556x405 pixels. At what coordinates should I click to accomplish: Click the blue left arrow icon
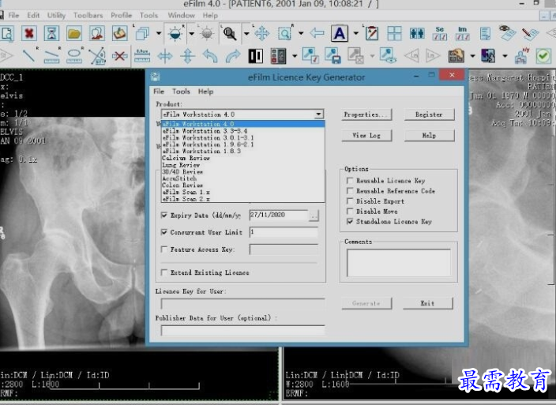tap(317, 33)
